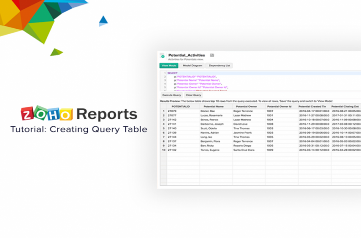
Task: Select the Potential Closing Date column header
Action: (x=345, y=107)
